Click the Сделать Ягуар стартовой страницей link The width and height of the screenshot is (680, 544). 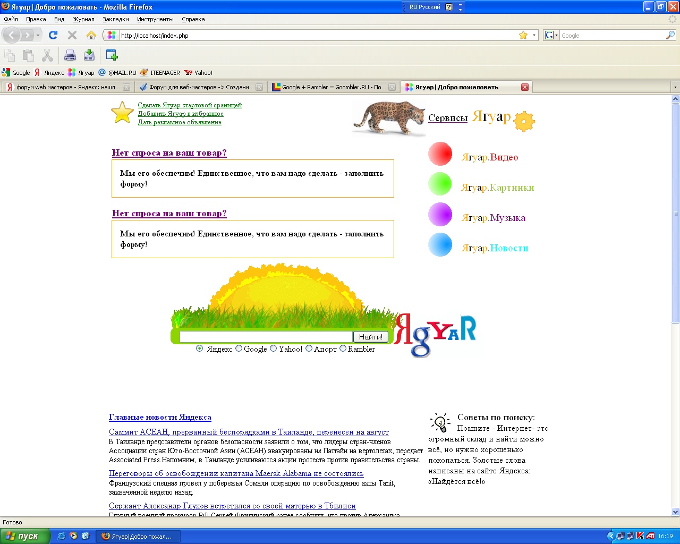190,105
